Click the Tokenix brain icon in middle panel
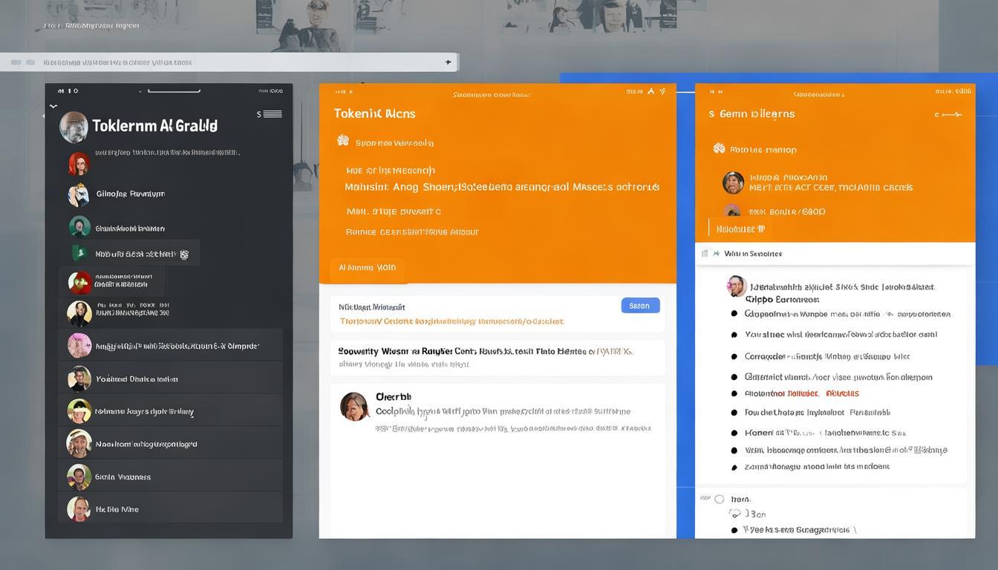The height and width of the screenshot is (570, 998). click(x=343, y=141)
